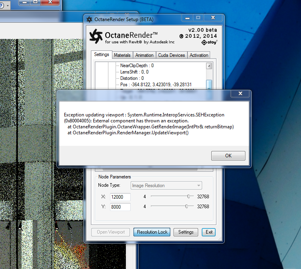
Task: Click OK in the exception dialog
Action: pos(228,156)
